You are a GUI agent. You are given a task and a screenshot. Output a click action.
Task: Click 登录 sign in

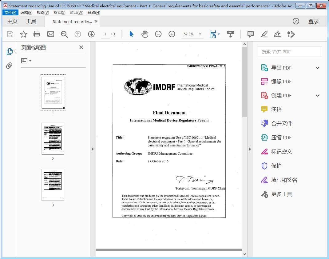click(x=314, y=22)
